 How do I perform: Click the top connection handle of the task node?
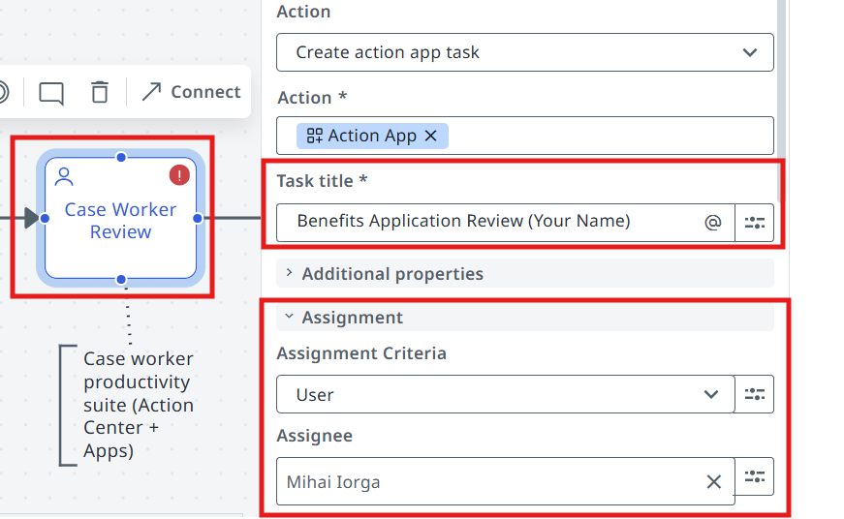coord(121,157)
